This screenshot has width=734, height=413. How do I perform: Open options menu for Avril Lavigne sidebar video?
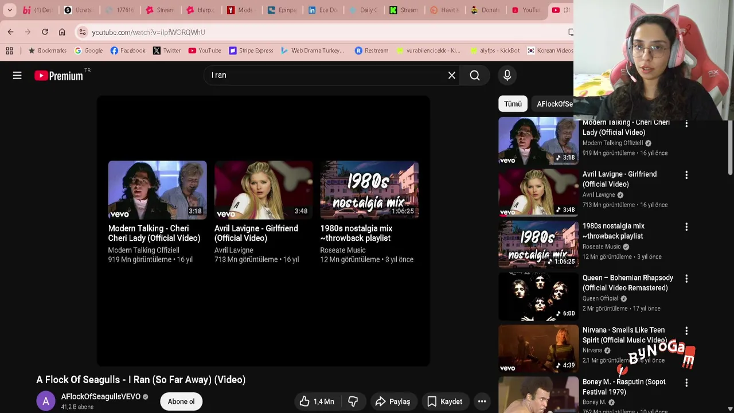pyautogui.click(x=686, y=175)
